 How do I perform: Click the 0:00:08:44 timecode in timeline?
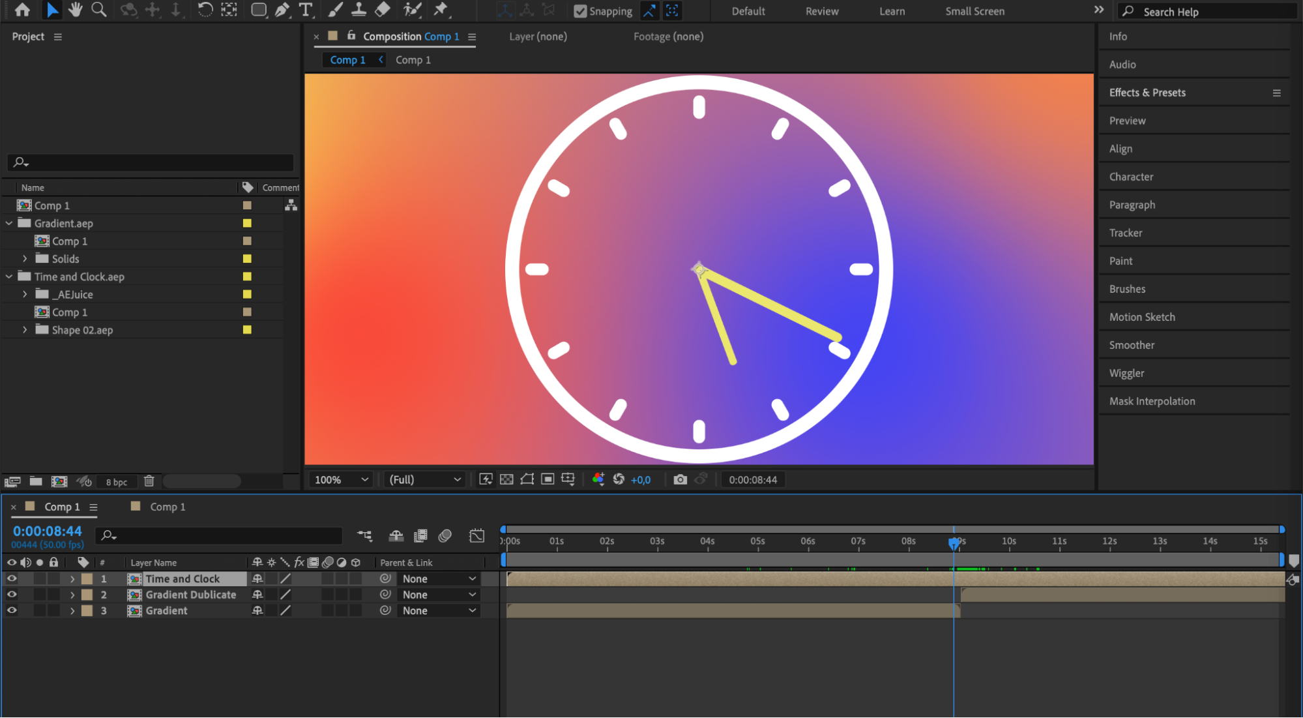click(x=48, y=531)
